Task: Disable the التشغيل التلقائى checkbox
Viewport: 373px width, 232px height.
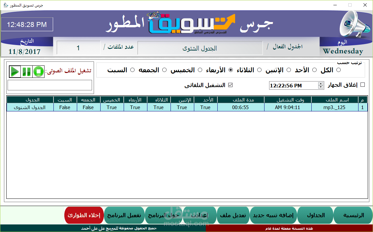Action: [231, 85]
